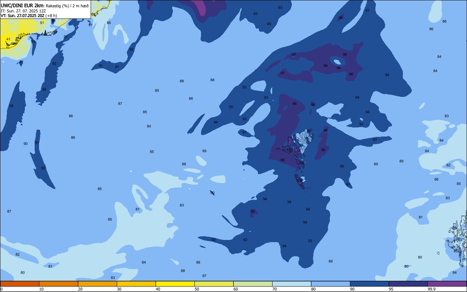467x292 pixels.
Task: Click 'Rakastig (%) í 2 m hæð' text
Action: click(67, 5)
